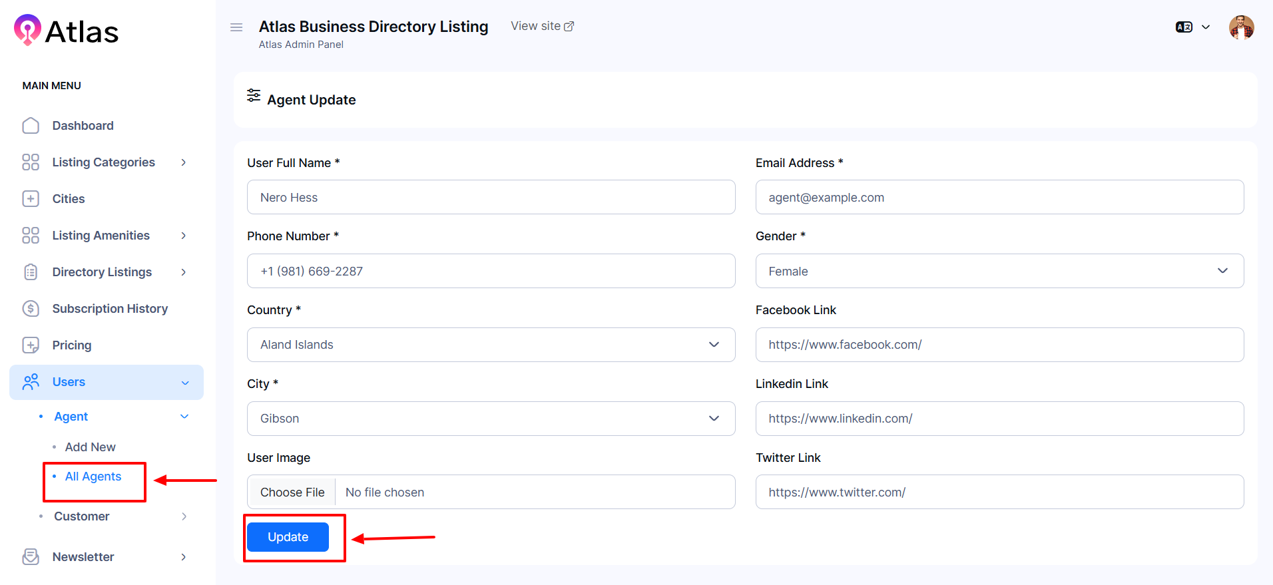The image size is (1273, 585).
Task: Click the Pricing sidebar icon
Action: pos(31,345)
